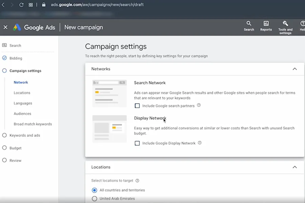Image resolution: width=305 pixels, height=203 pixels.
Task: Jump to the Audiences subsection
Action: click(x=22, y=114)
